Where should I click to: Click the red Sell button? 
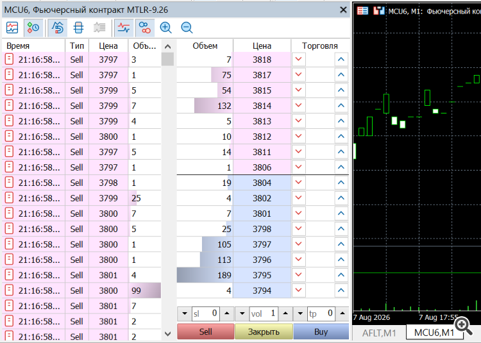coord(205,331)
